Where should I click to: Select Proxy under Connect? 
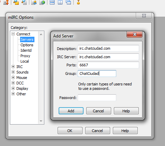(x=25, y=56)
